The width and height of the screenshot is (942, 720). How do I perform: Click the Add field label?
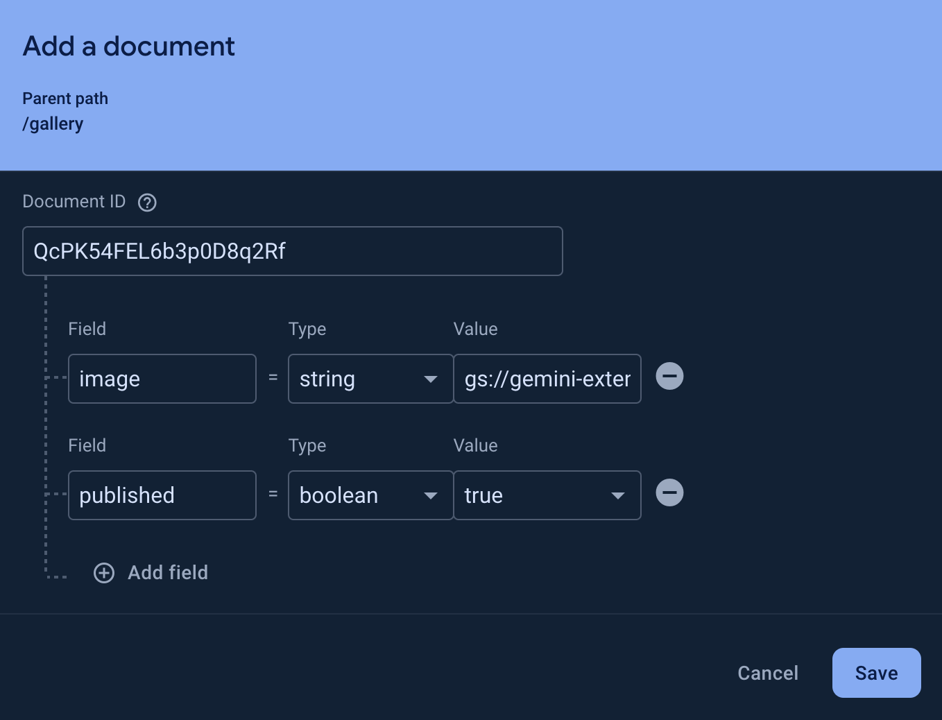[168, 573]
